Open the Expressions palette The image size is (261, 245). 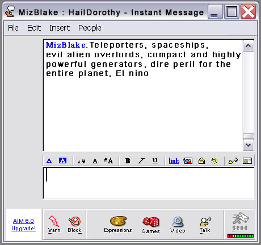coord(118,225)
